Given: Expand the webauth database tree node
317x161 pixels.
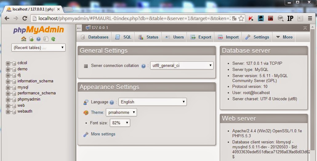Looking at the screenshot, I should coord(8,112).
